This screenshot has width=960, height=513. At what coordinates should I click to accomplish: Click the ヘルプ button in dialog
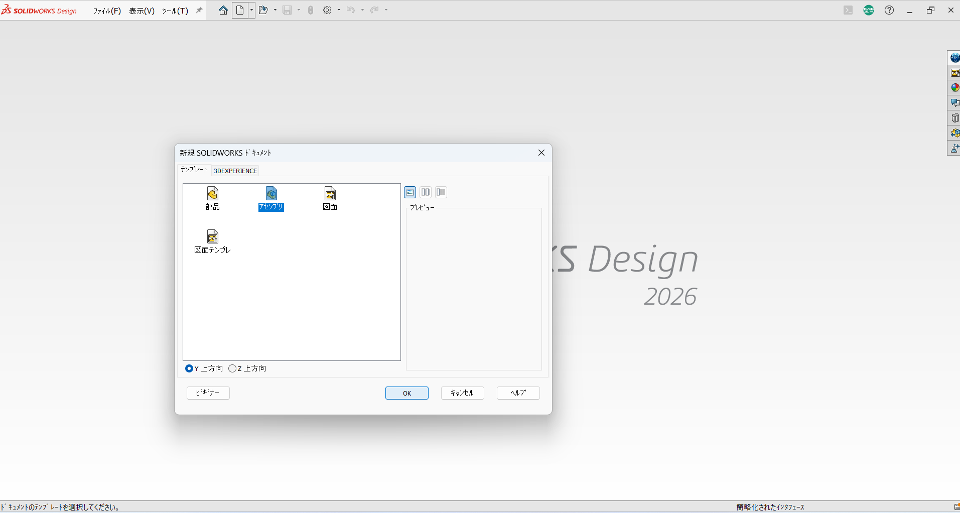(518, 393)
